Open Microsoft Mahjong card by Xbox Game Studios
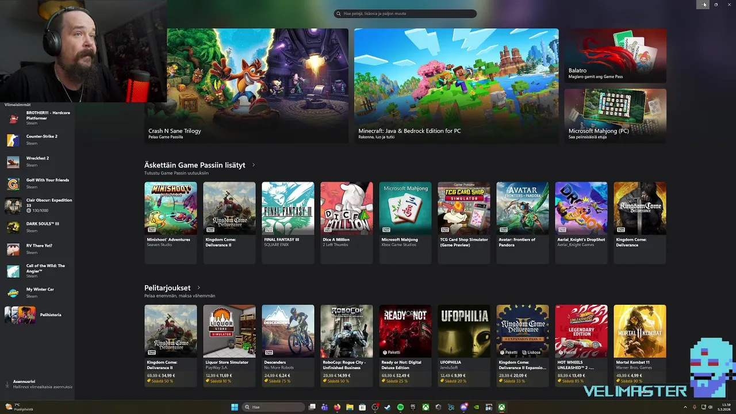The image size is (736, 414). 405,223
